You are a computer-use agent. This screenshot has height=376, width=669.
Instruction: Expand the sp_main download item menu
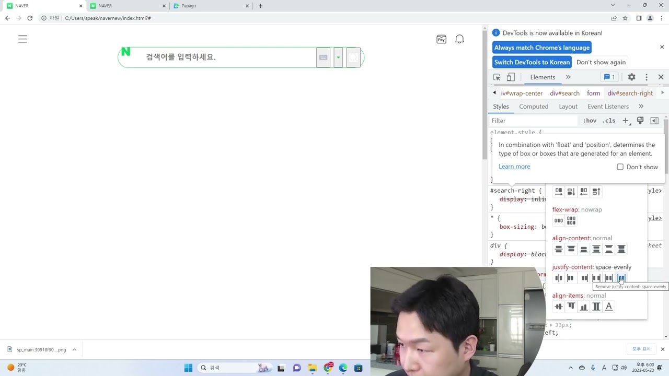coord(74,350)
